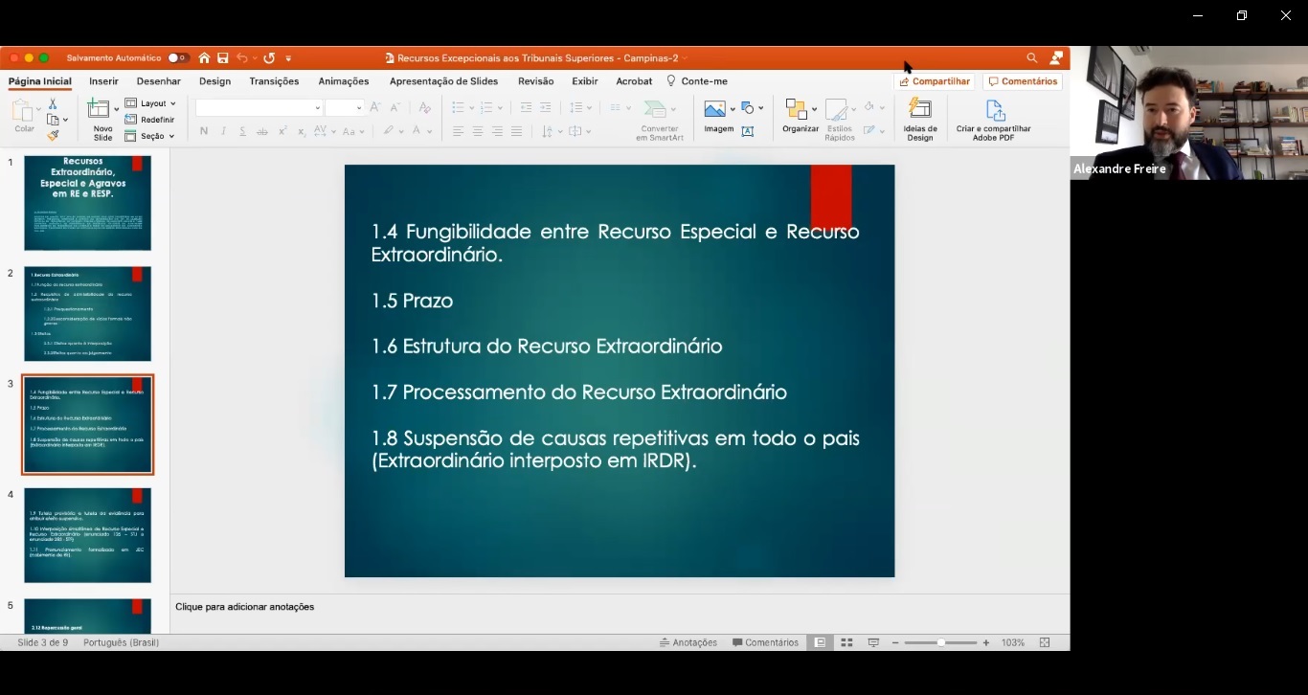Screen dimensions: 1308x695
Task: Open the line spacing dropdown
Action: click(x=580, y=107)
